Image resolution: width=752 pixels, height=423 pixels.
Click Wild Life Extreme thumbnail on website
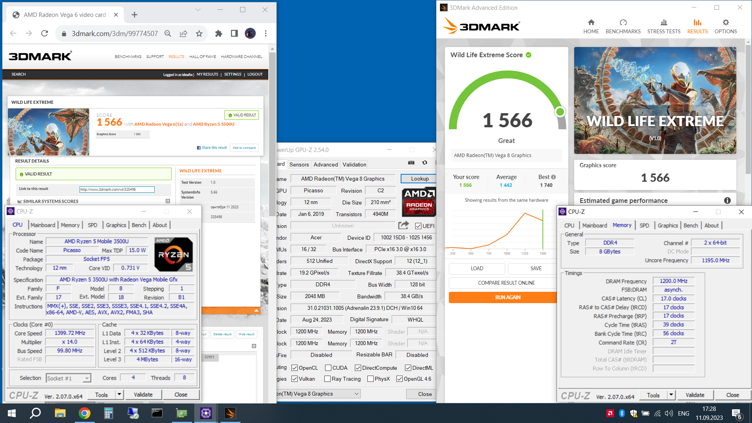pyautogui.click(x=49, y=132)
